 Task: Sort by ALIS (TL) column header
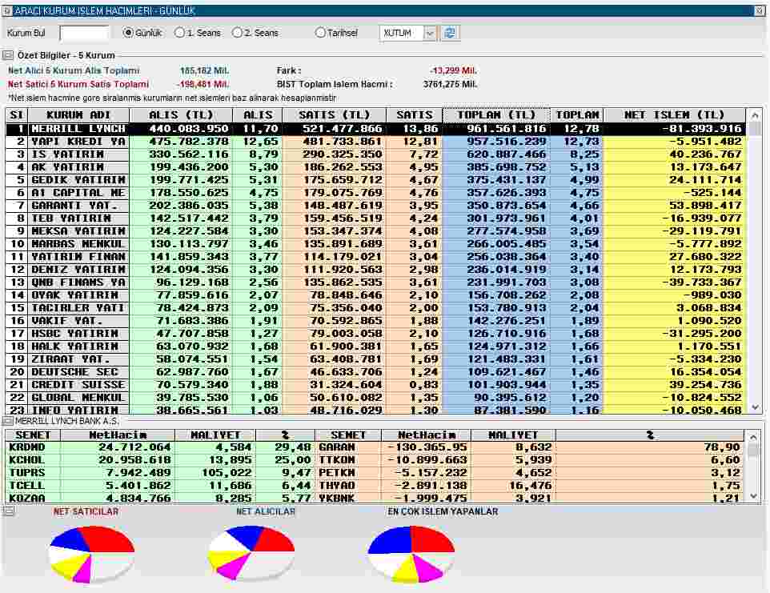(x=181, y=115)
